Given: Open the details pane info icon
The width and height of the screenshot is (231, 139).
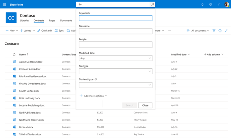Looking at the screenshot, I should point(220,30).
